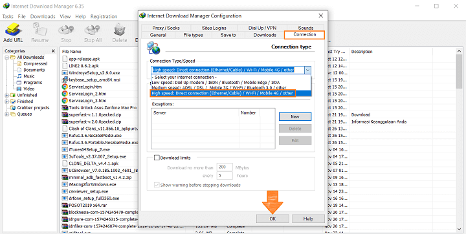Screen dimensions: 466x234
Task: Click the Stop All toolbar icon
Action: [93, 30]
